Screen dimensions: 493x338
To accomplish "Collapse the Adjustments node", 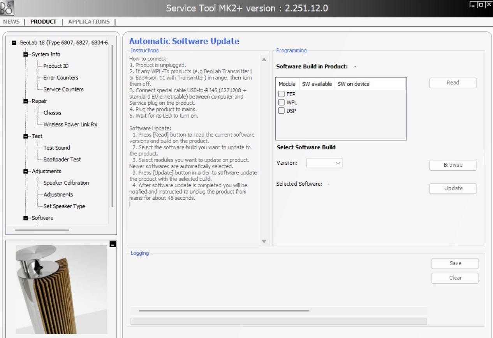I will pyautogui.click(x=26, y=171).
